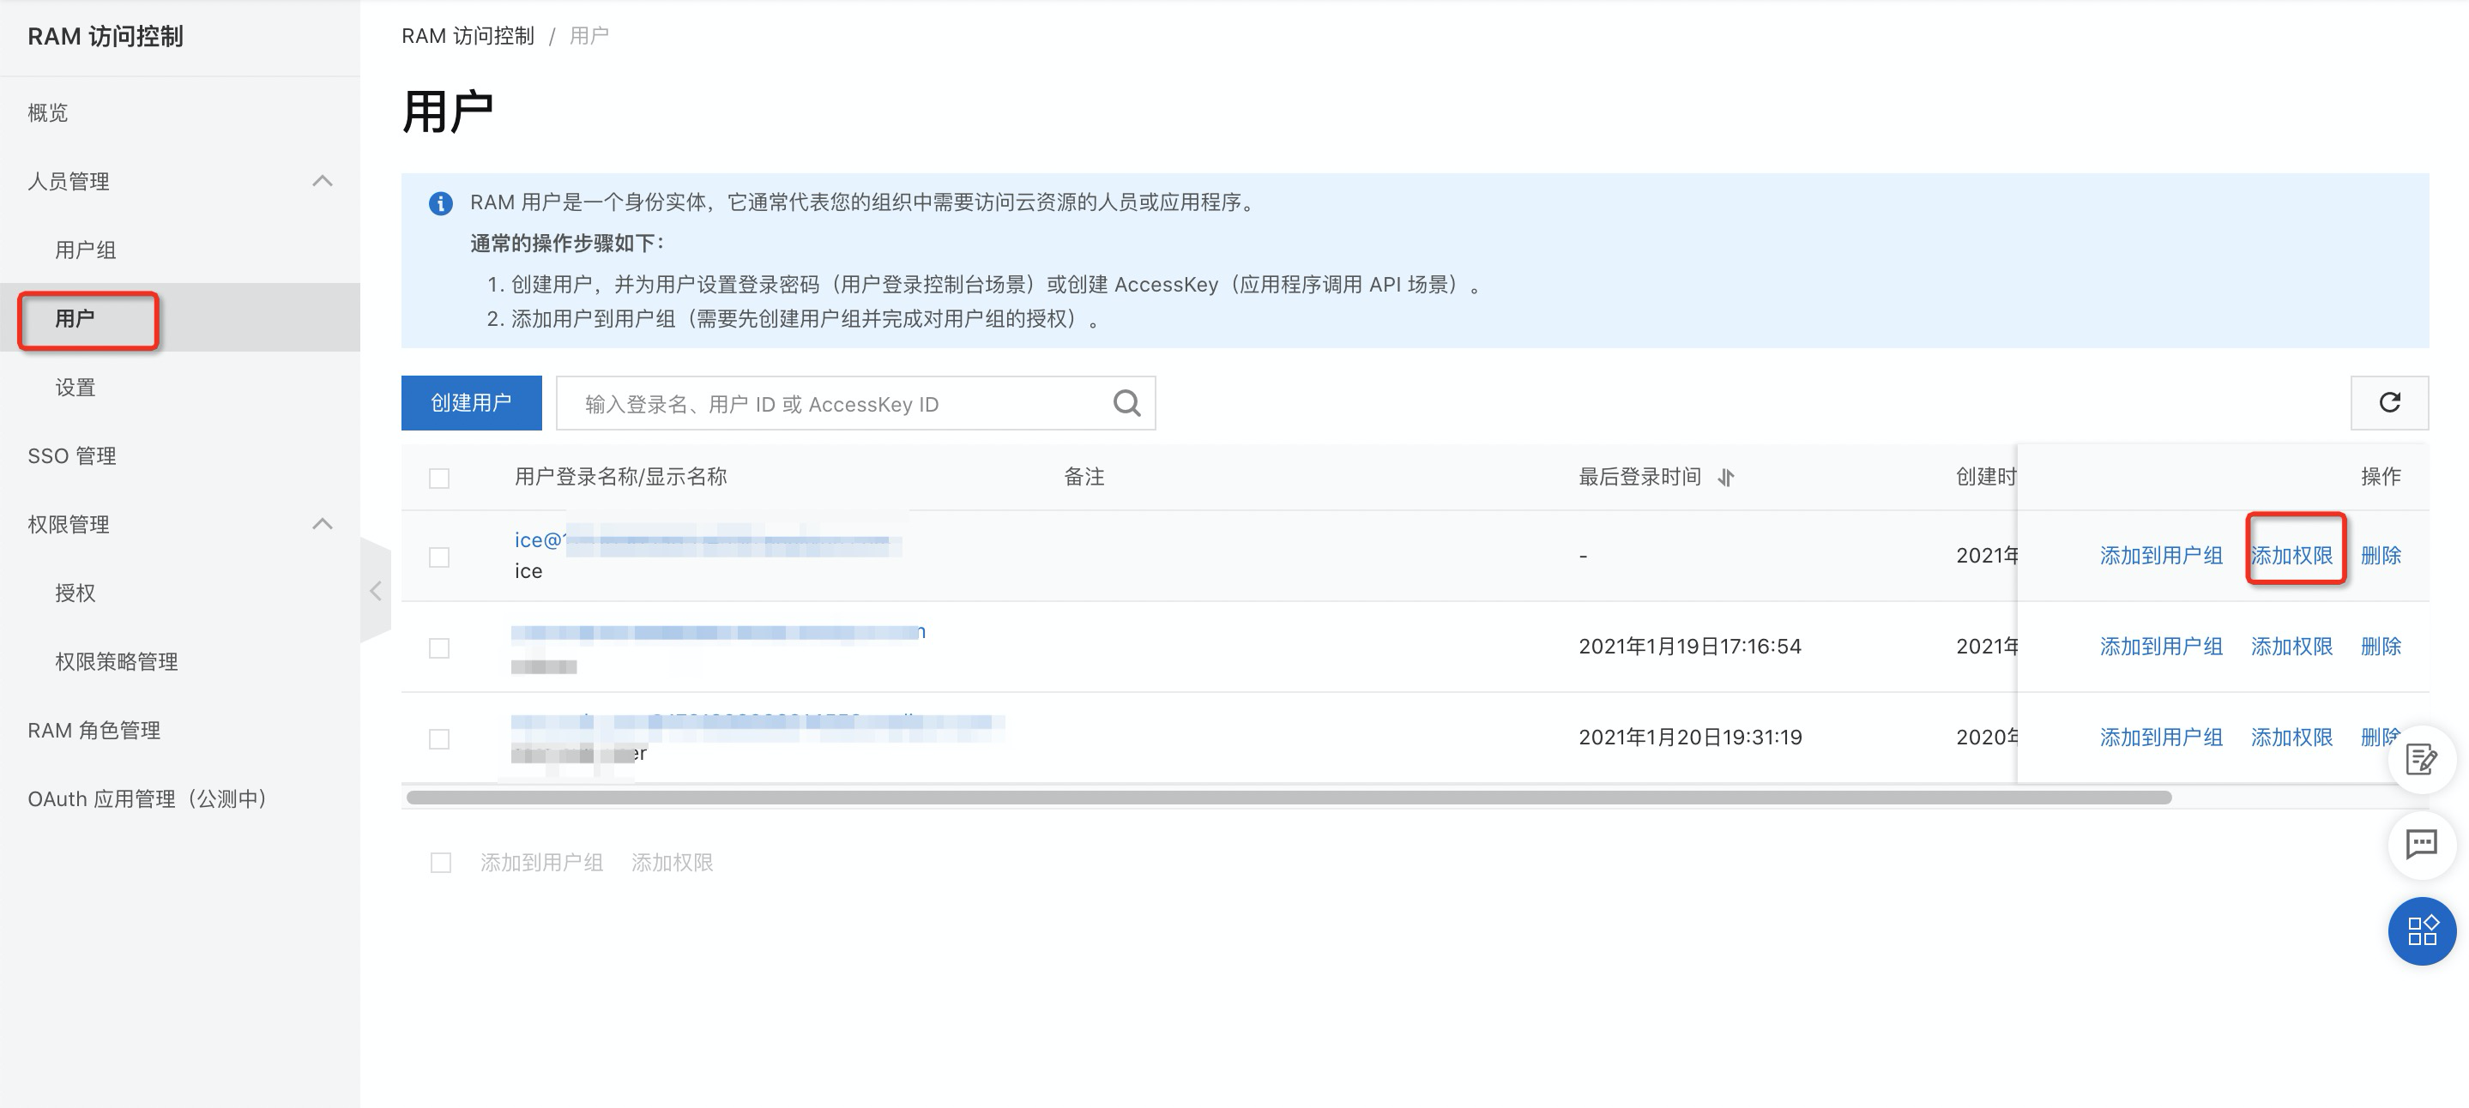Click bottom batch 添加到用户组 link
Screen dimensions: 2469x1108
pyautogui.click(x=541, y=863)
